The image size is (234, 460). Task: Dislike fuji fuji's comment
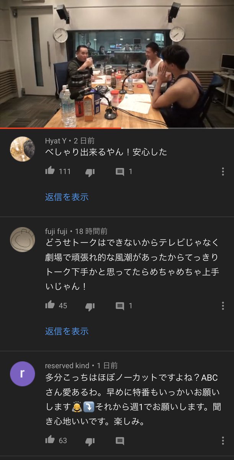(90, 306)
